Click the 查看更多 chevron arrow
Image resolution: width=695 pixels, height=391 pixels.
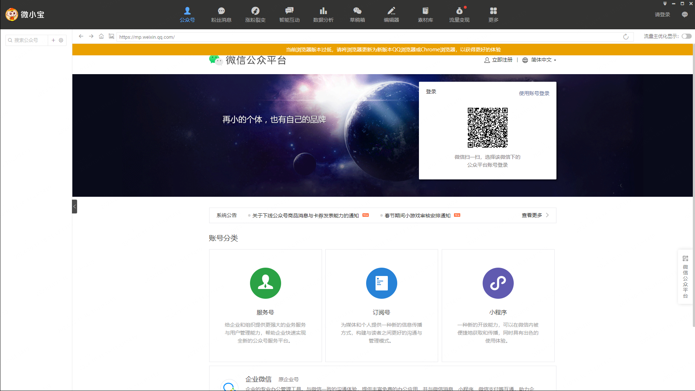click(547, 215)
